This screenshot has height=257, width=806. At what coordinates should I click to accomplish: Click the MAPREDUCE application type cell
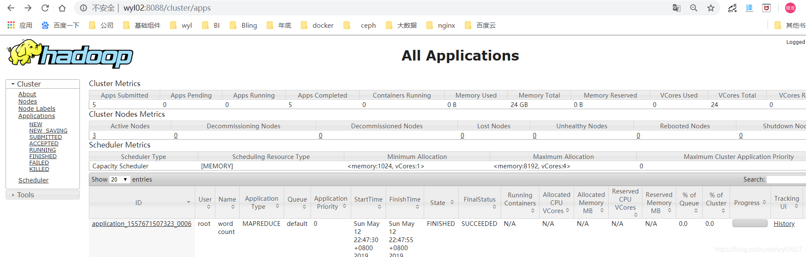click(261, 224)
